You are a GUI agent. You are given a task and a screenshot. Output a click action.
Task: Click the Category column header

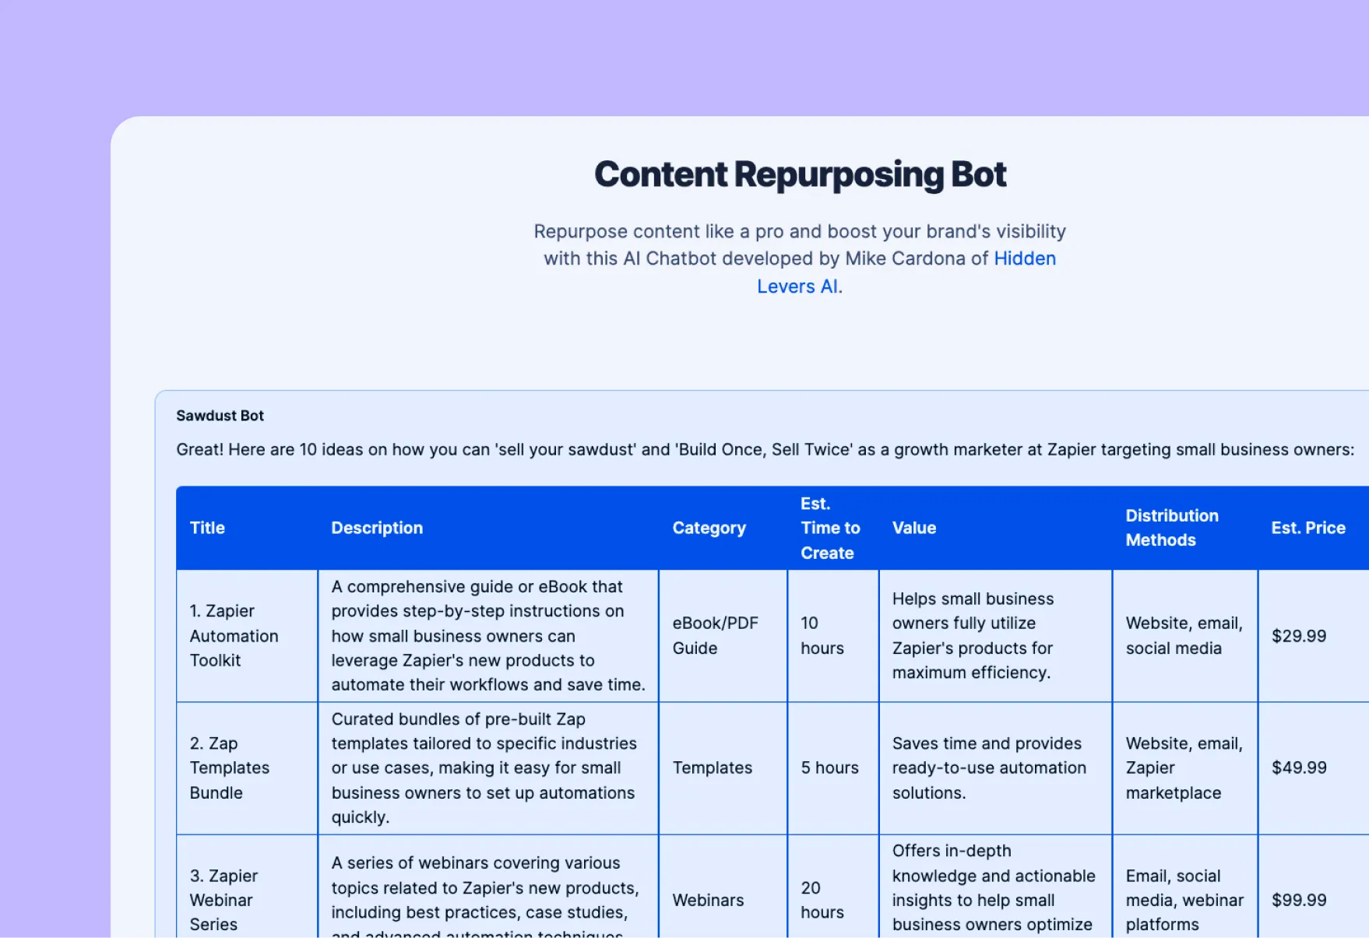[709, 528]
